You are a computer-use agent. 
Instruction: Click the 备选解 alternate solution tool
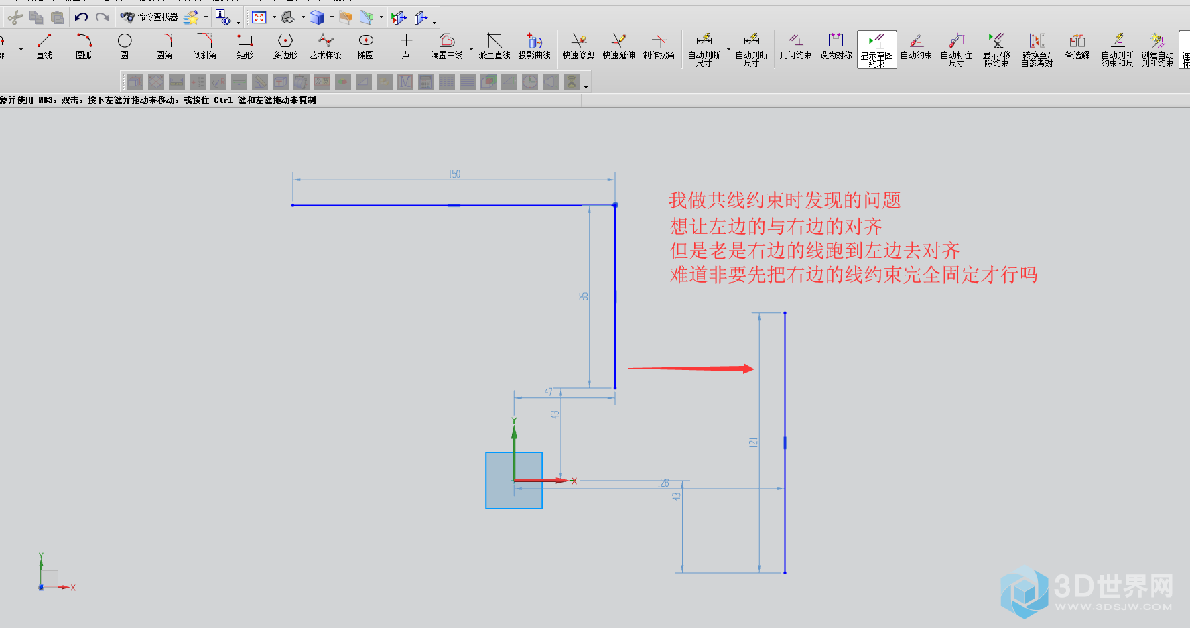pos(1077,48)
